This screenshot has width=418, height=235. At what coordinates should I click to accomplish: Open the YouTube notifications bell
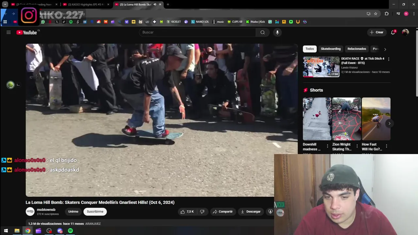coord(393,32)
